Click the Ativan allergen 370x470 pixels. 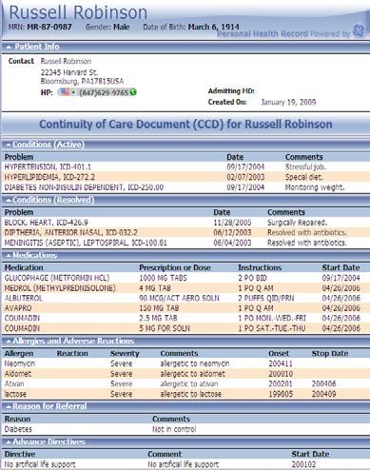[x=14, y=383]
